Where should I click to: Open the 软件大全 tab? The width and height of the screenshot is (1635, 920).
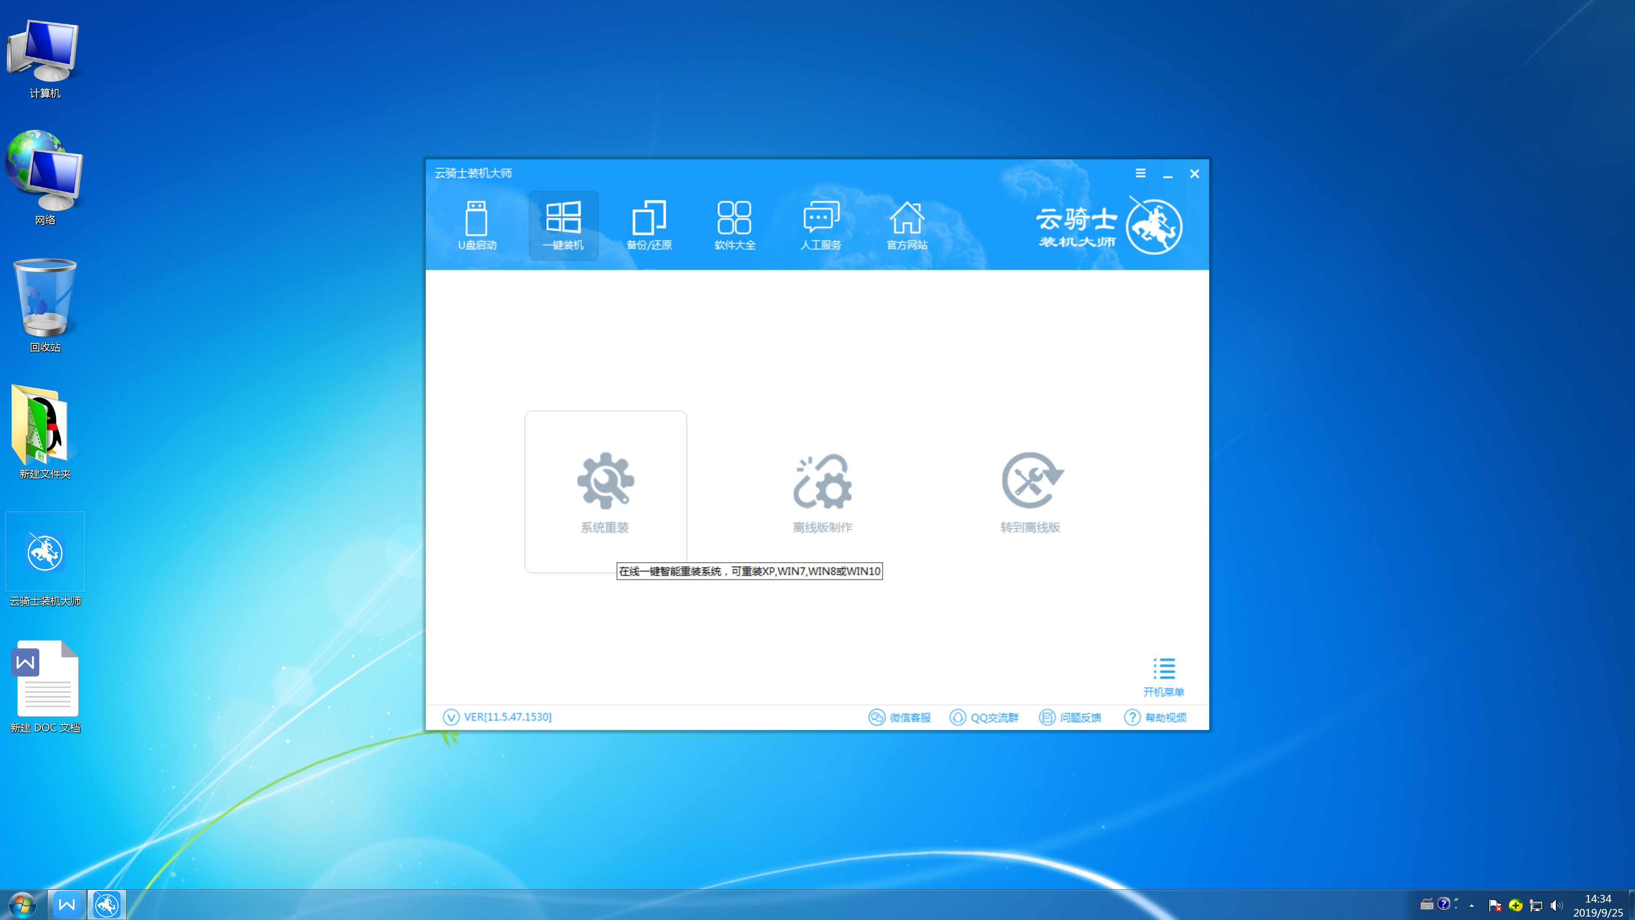click(x=734, y=225)
